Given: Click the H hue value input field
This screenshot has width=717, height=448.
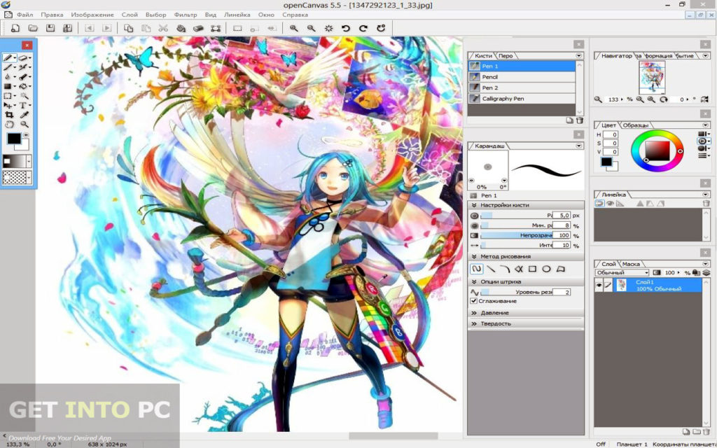Looking at the screenshot, I should [611, 135].
